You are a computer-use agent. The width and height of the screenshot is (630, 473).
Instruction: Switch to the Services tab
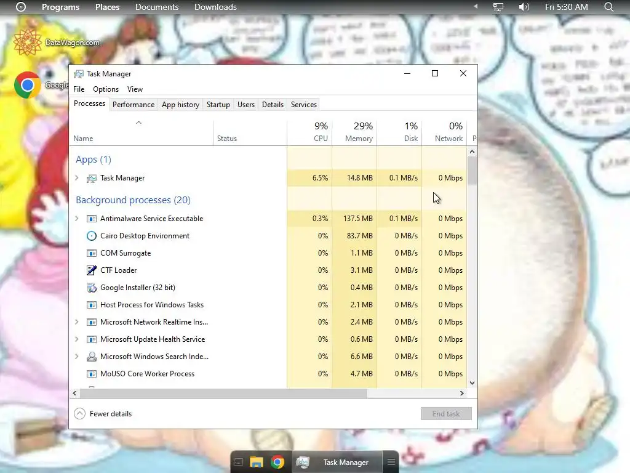[x=304, y=105]
